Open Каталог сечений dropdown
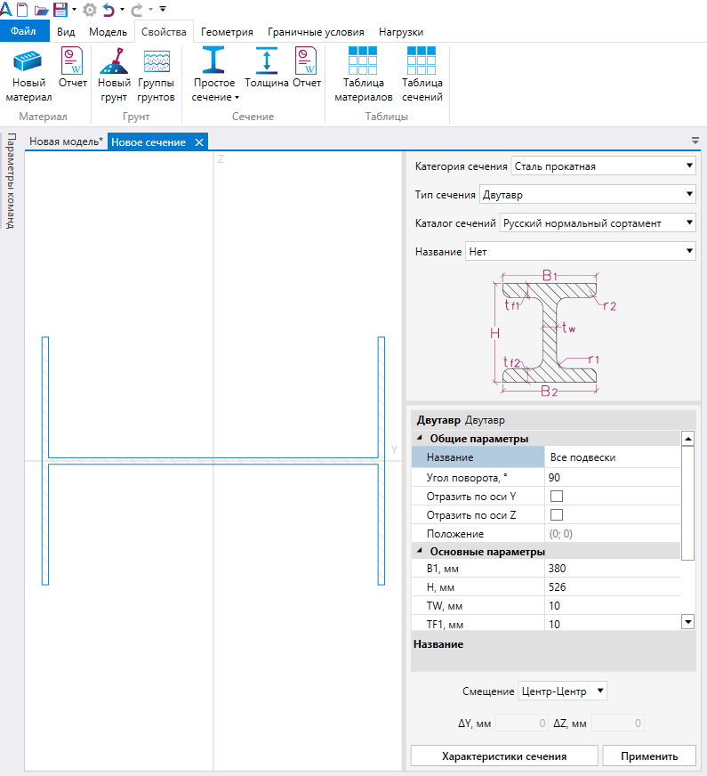Viewport: 707px width, 776px height. point(598,223)
